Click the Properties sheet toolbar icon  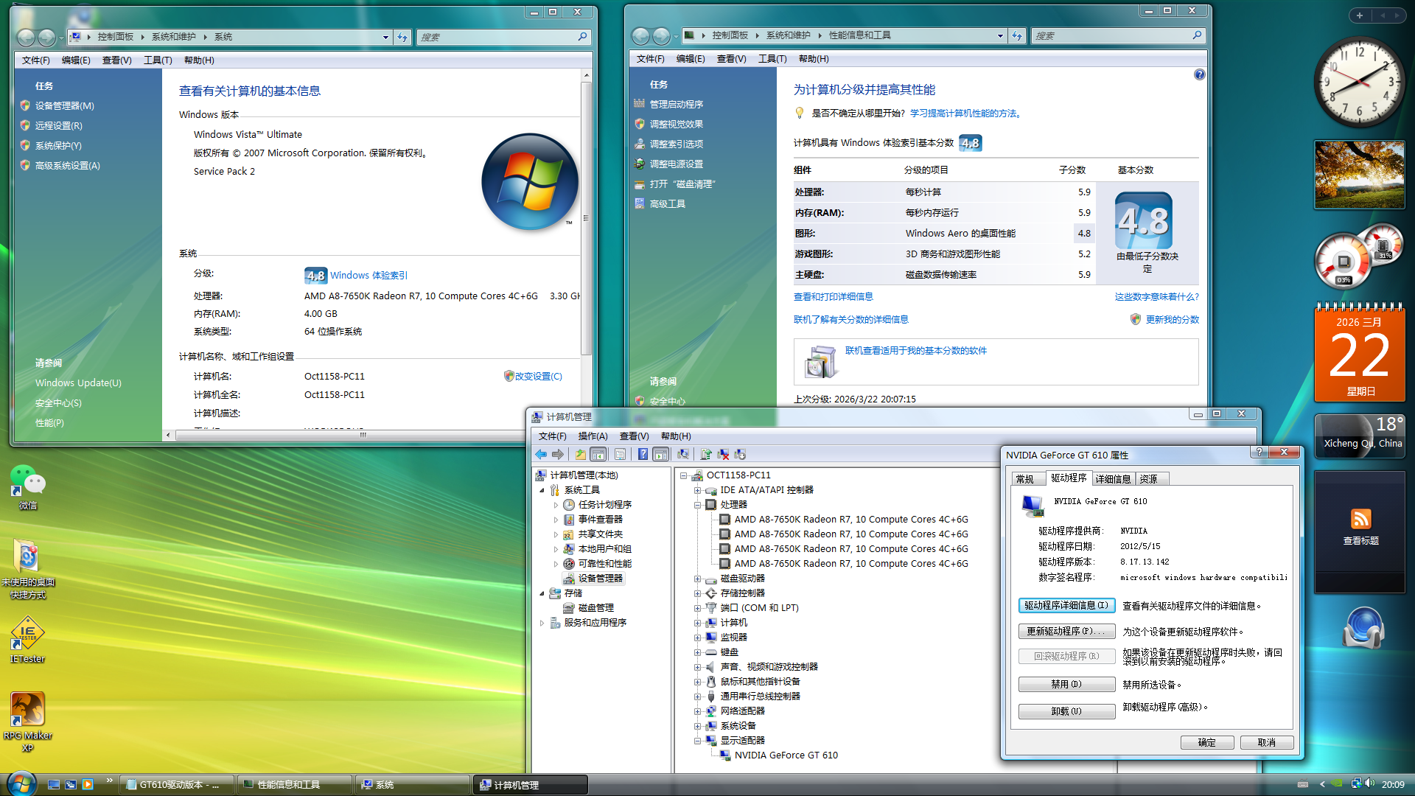(621, 454)
